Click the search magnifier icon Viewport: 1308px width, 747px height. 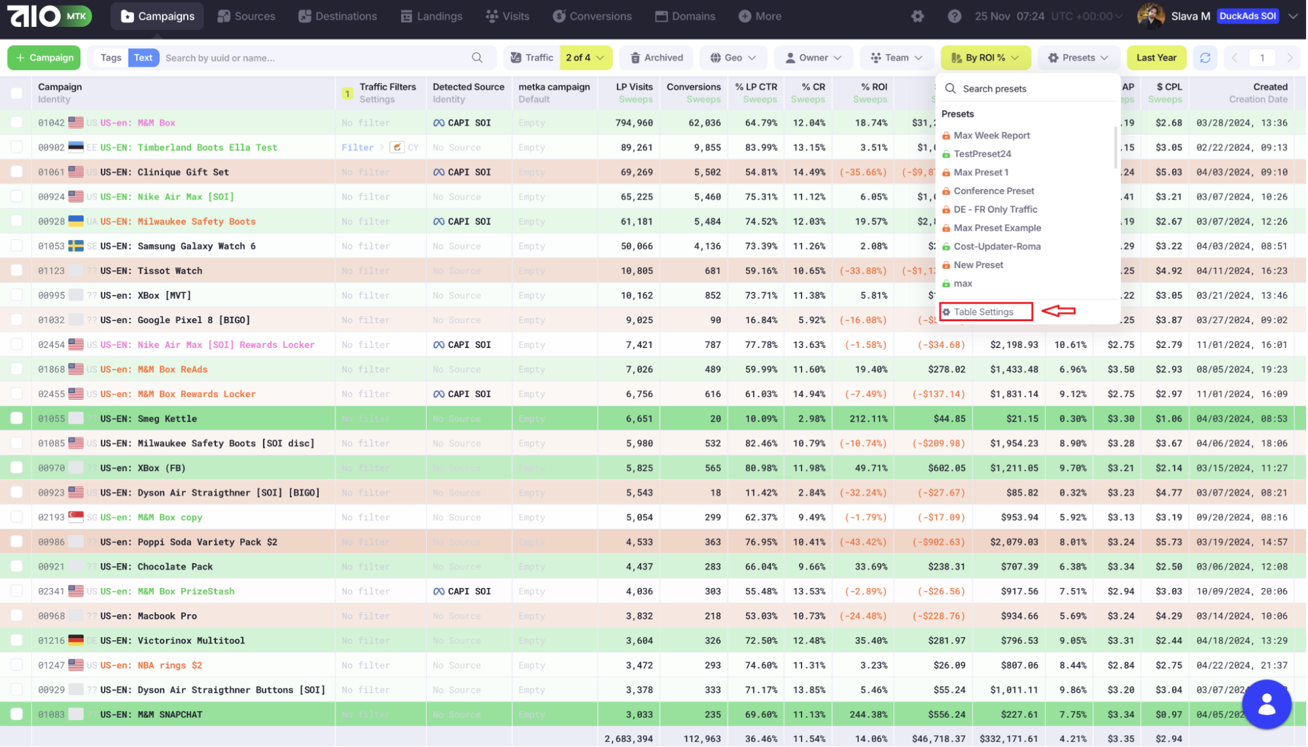click(x=477, y=58)
